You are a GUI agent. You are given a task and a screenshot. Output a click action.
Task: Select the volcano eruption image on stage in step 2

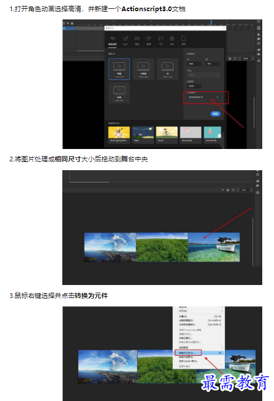110,247
